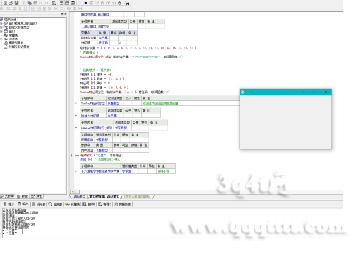Image resolution: width=358 pixels, height=253 pixels.
Task: Click the __启动窗口_创建完毕 subroutine name
Action: (x=95, y=27)
